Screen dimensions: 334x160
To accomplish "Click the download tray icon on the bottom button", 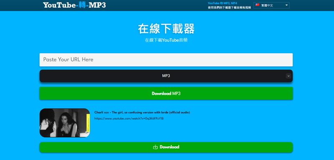I will coord(155,147).
